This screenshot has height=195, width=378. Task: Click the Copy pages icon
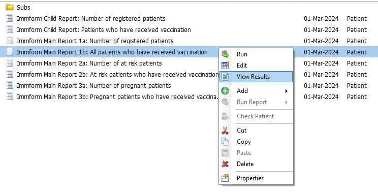(x=225, y=142)
